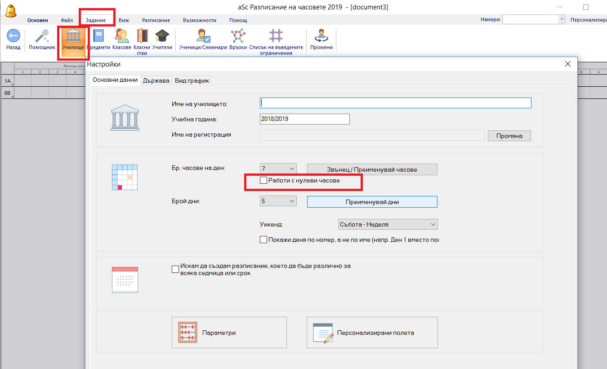Open the Промени changes icon
Image resolution: width=607 pixels, height=369 pixels.
click(321, 36)
